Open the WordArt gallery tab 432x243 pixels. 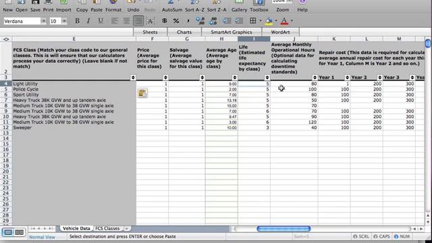280,32
